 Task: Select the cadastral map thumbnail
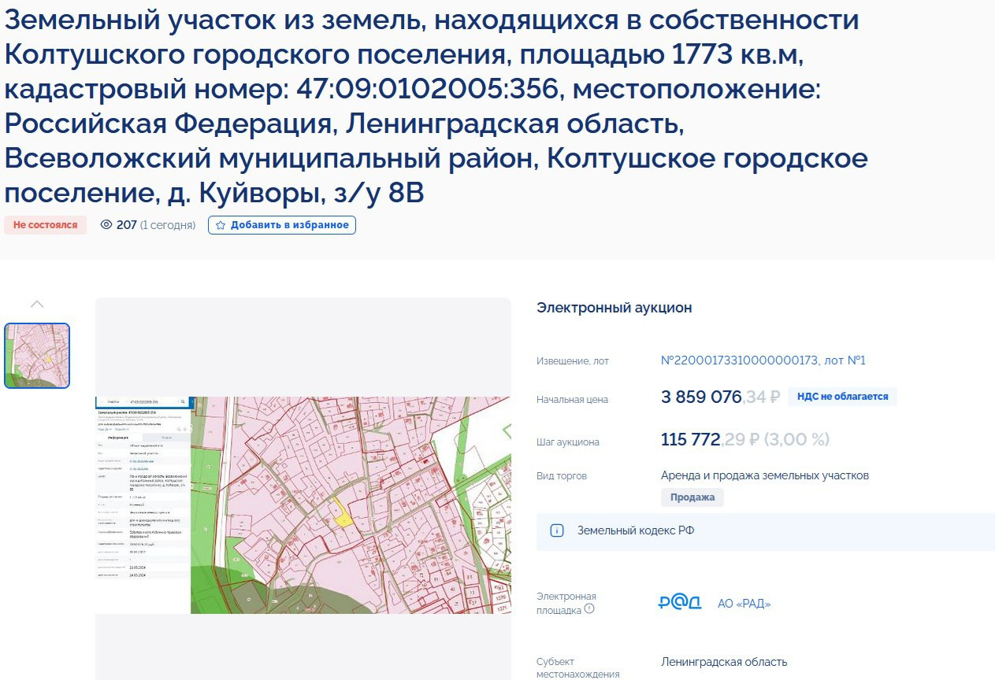tap(37, 356)
